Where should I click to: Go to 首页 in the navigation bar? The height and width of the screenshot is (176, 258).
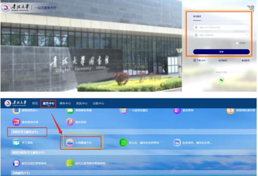tap(35, 103)
